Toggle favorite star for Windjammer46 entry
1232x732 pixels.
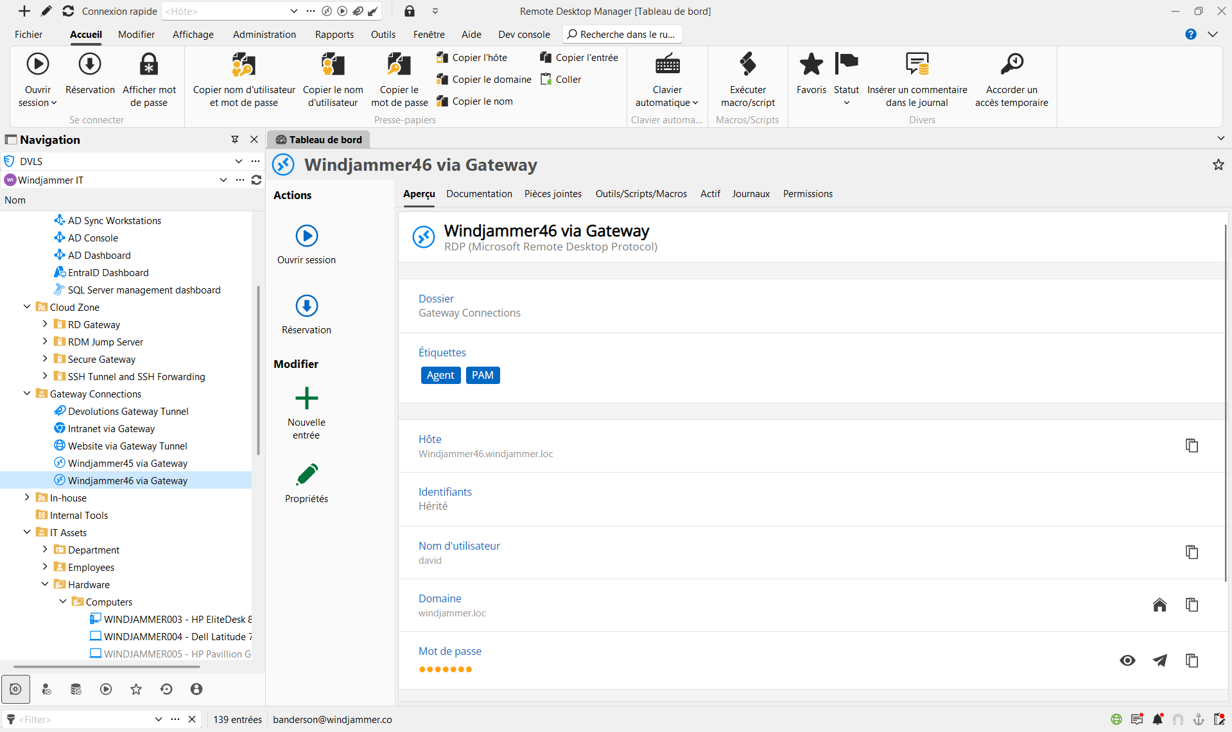pyautogui.click(x=1218, y=165)
